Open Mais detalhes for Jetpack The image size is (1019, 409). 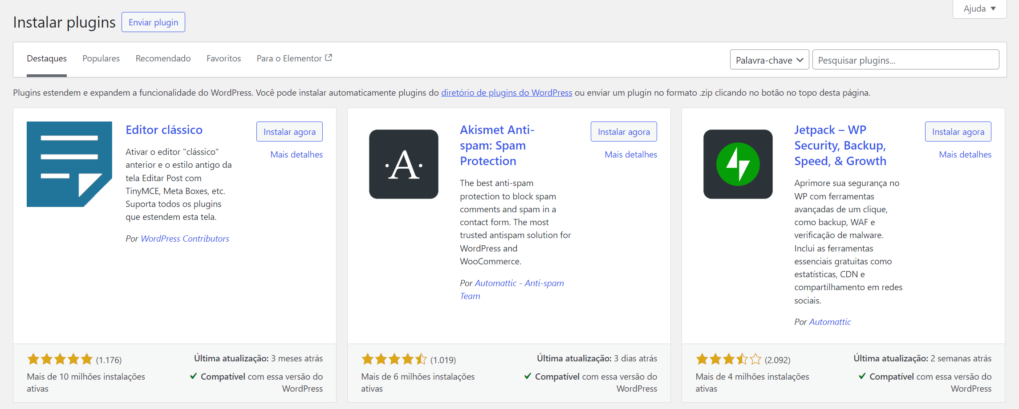tap(965, 154)
